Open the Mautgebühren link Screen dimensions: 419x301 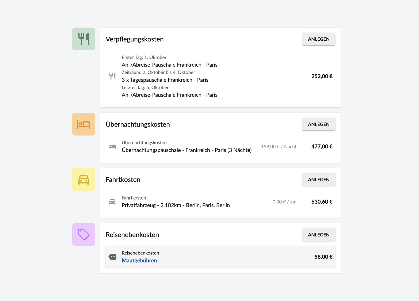[x=139, y=261]
